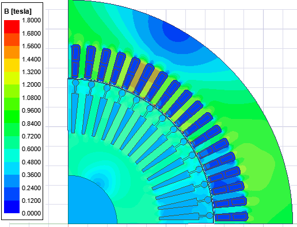Click the legend value 0.3600
This screenshot has height=227, width=297.
click(31, 175)
